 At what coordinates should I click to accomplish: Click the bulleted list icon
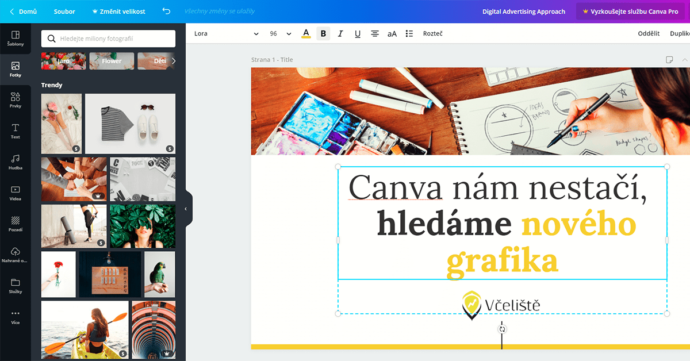[409, 34]
